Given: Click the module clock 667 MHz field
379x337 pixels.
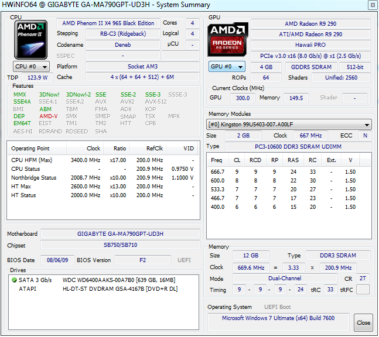Looking at the screenshot, I should pyautogui.click(x=310, y=136).
